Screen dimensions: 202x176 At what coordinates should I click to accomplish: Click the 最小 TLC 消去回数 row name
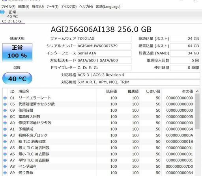pos(34,154)
